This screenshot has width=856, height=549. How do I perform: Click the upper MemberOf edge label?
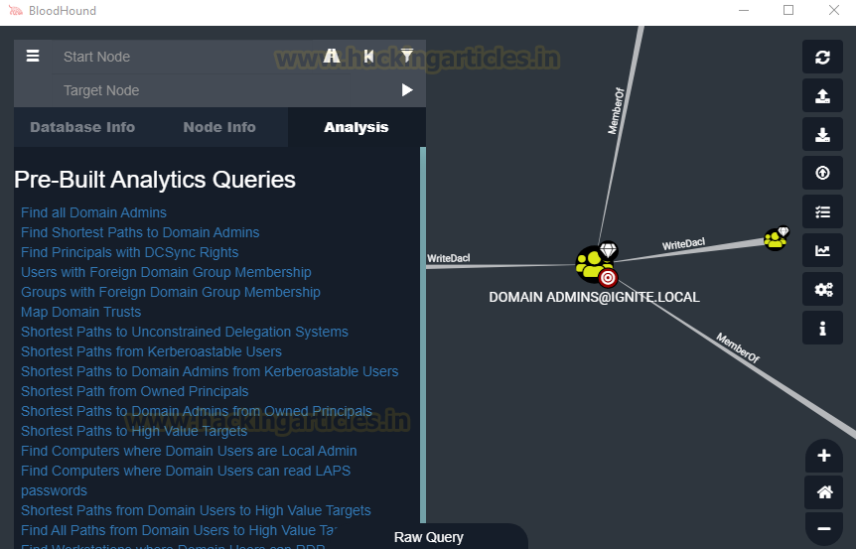pos(616,111)
